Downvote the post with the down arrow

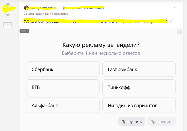click(8, 15)
